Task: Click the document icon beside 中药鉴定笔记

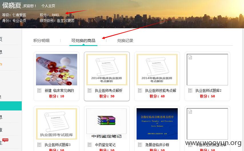Action: pyautogui.click(x=90, y=145)
